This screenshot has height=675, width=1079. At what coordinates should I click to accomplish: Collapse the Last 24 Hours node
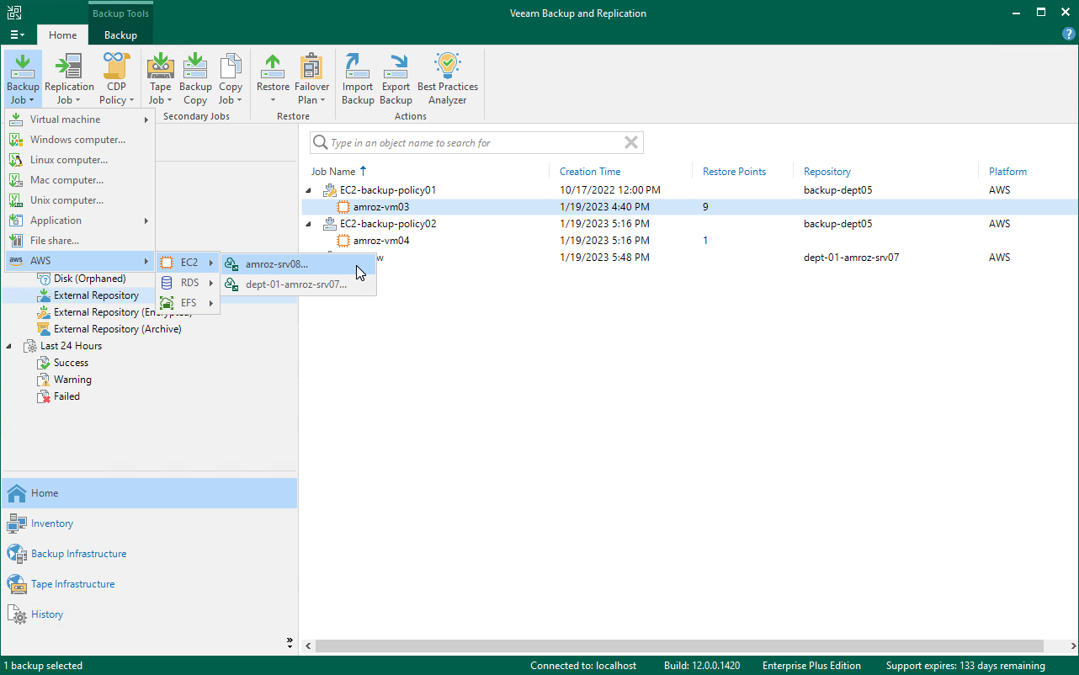click(9, 346)
